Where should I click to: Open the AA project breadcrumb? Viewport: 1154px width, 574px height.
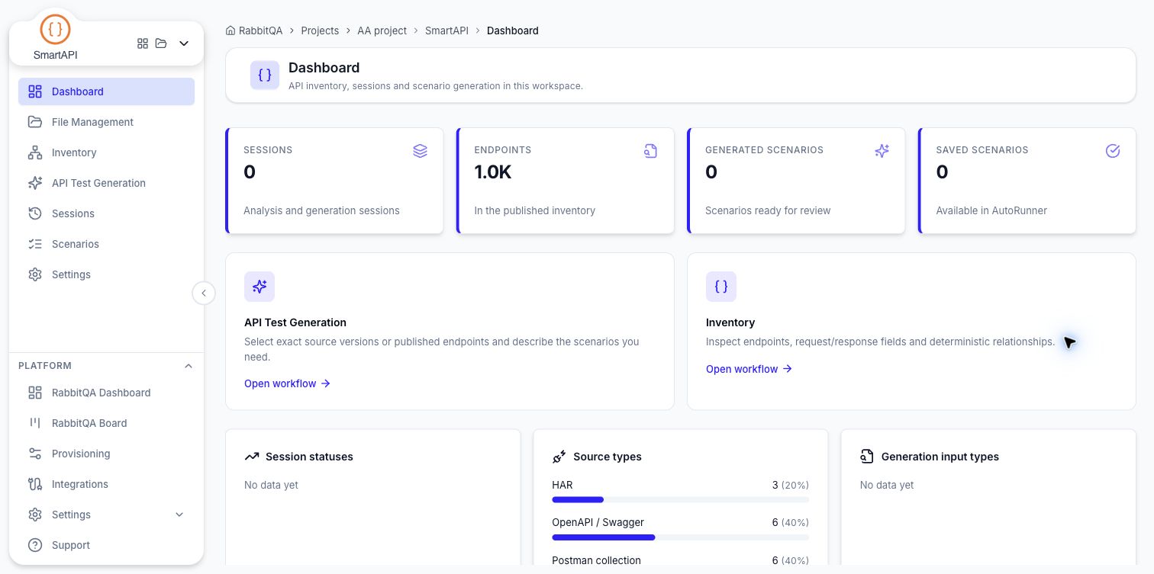[382, 30]
